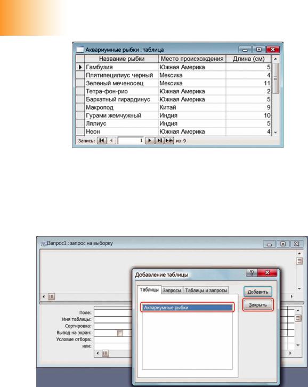Select the row selector for Неон
The height and width of the screenshot is (387, 308).
click(80, 132)
